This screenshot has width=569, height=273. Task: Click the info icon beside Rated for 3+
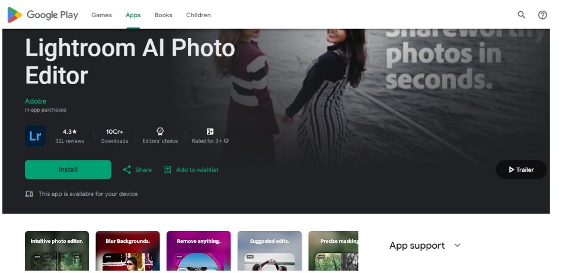(x=226, y=141)
